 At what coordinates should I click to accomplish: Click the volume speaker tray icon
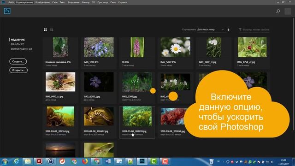coord(272,162)
